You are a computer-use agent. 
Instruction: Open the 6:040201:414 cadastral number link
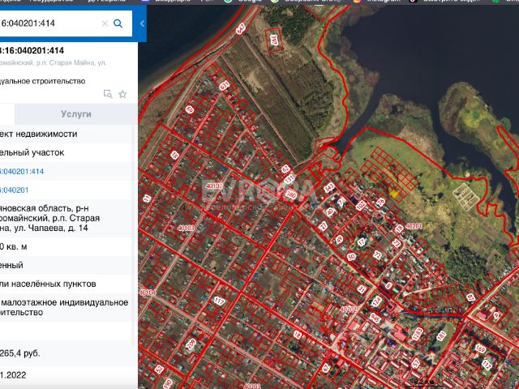point(22,171)
